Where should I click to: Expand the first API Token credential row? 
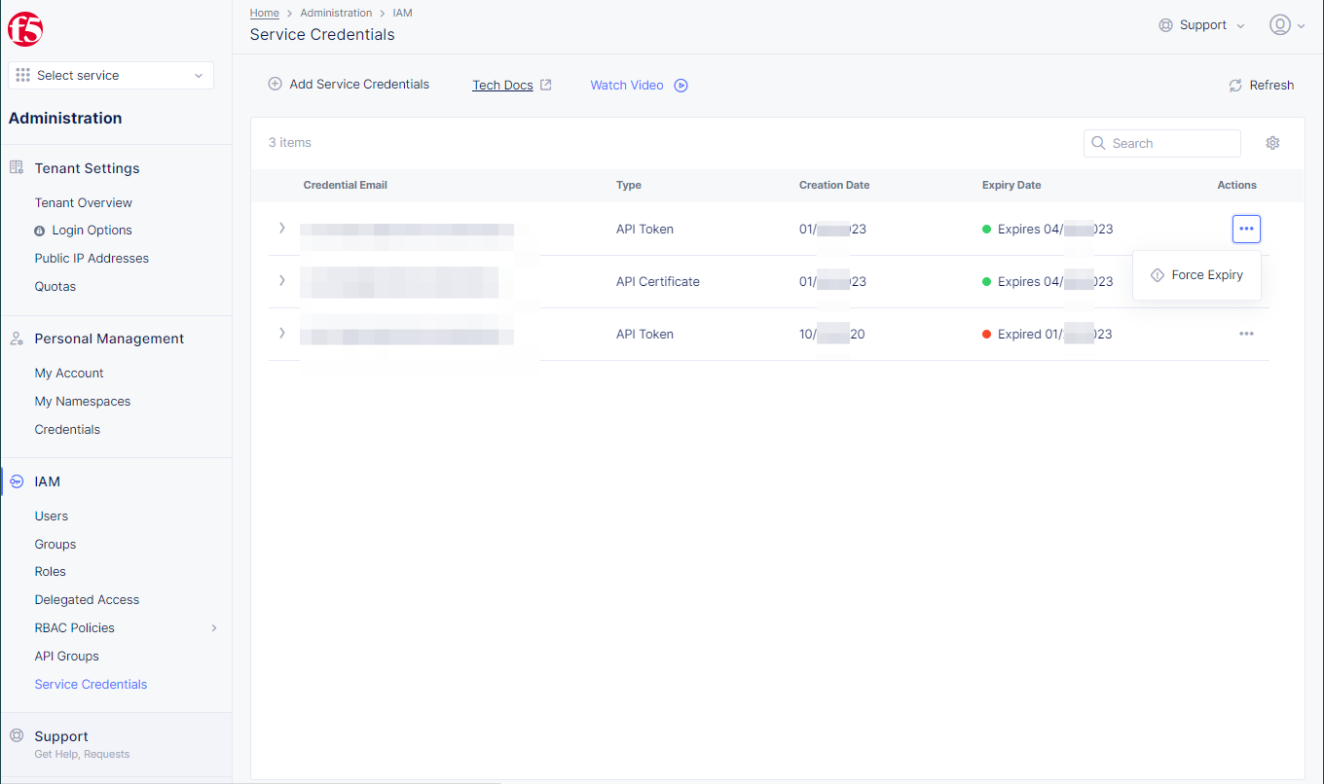pyautogui.click(x=282, y=229)
